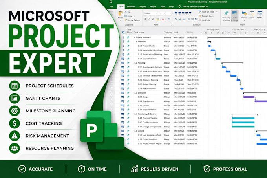Screen dimensions: 267x178
Task: Open the Finish column filter arrow
Action: point(201,33)
